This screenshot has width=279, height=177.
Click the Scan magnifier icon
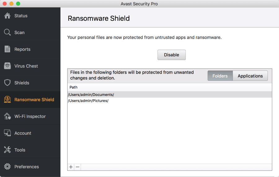[7, 32]
